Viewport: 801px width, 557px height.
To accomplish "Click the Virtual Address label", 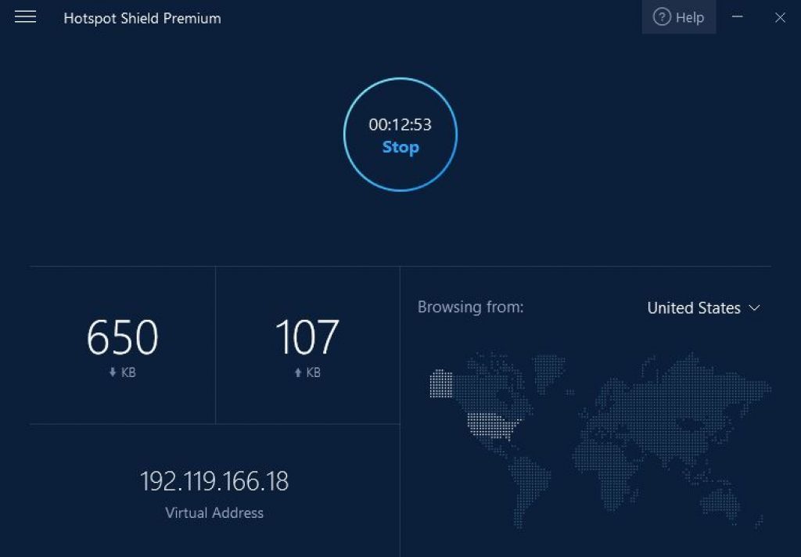I will (214, 513).
